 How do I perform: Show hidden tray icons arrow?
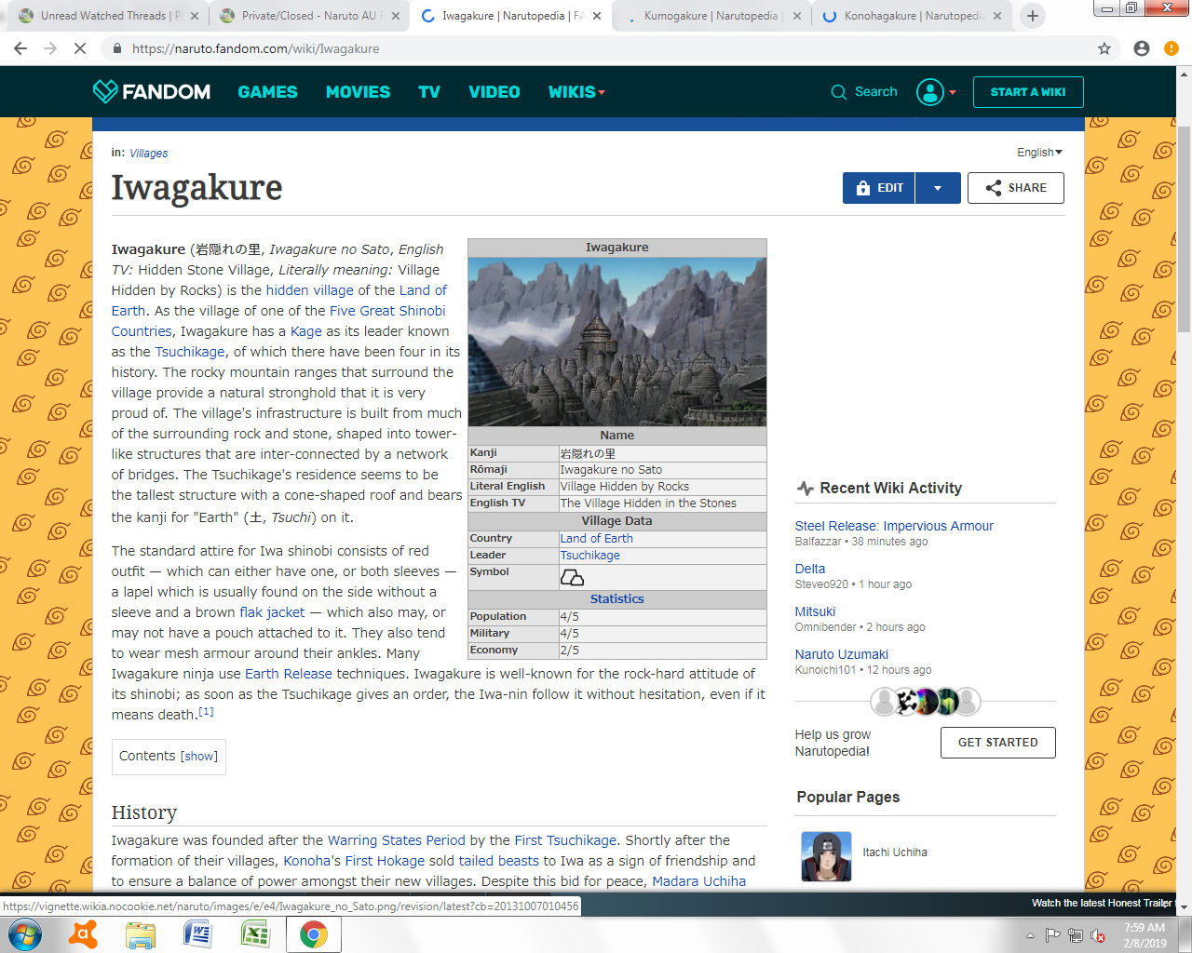click(1030, 935)
